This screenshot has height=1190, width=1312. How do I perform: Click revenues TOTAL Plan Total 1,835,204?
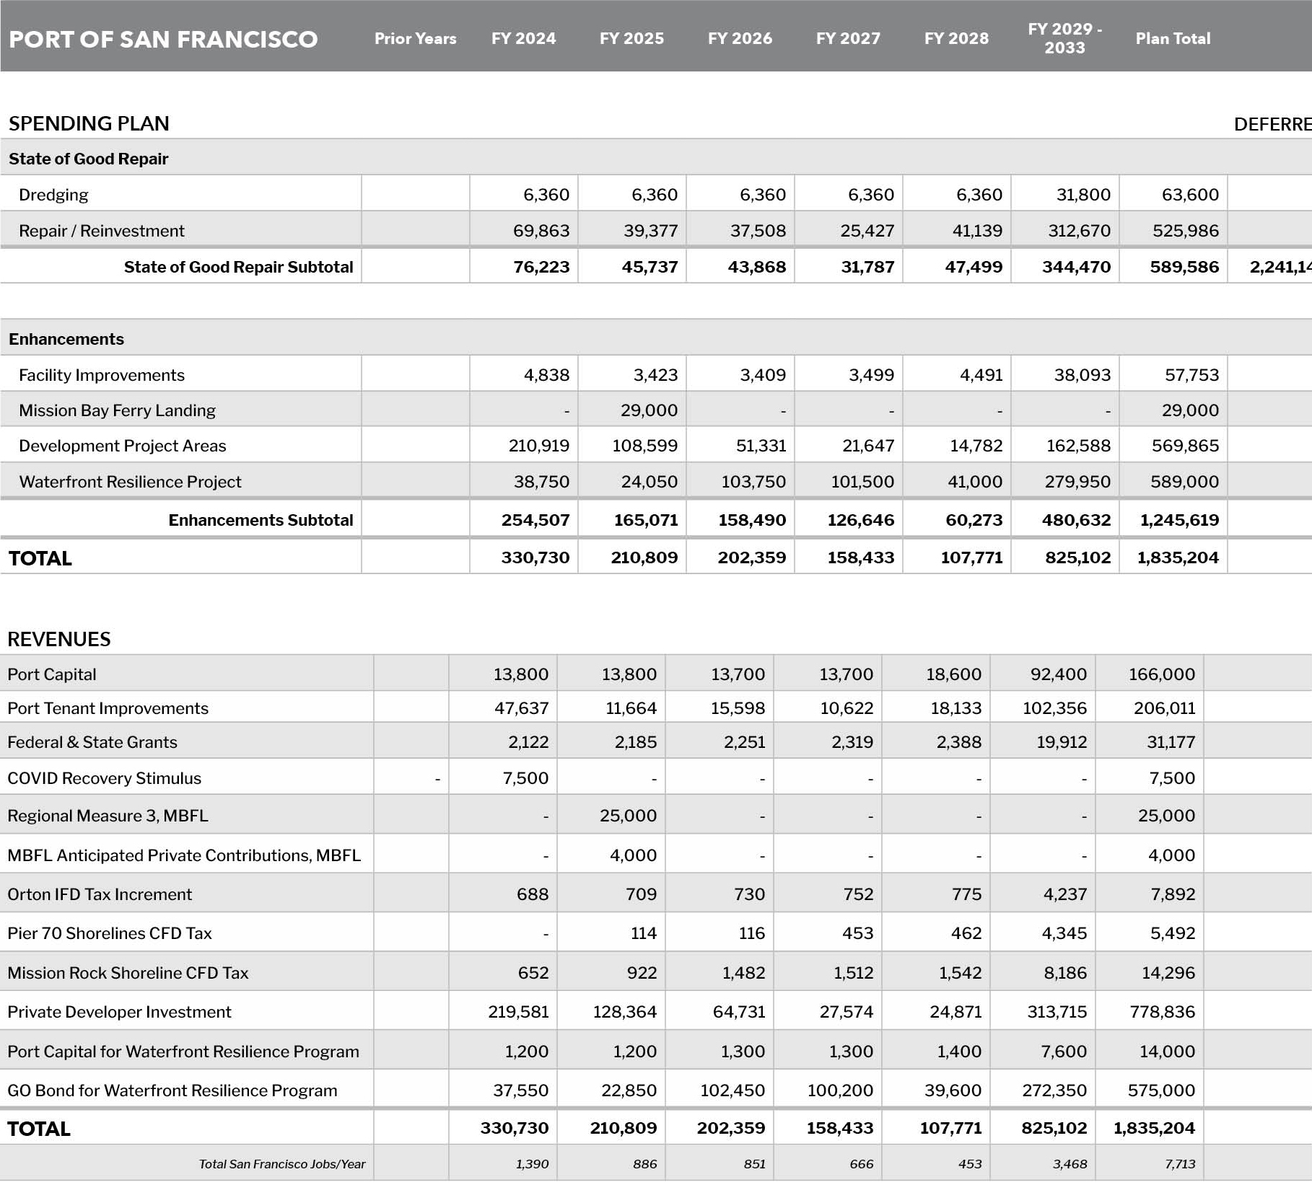(1154, 1128)
